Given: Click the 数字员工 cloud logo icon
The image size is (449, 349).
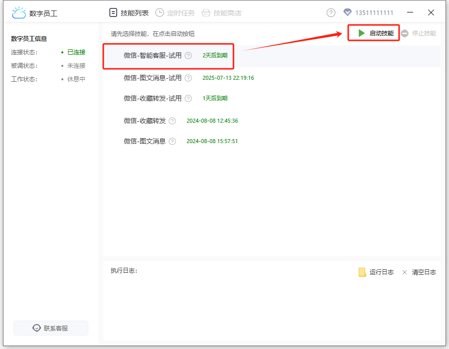Looking at the screenshot, I should point(19,13).
